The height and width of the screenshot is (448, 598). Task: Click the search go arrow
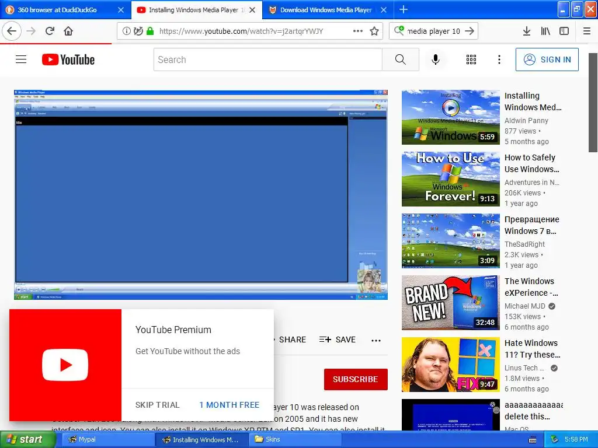[x=470, y=31]
